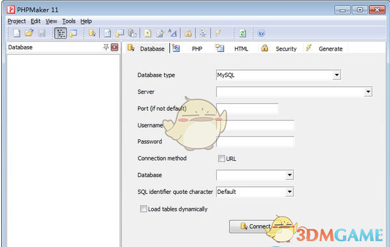Open the Help menu
This screenshot has width=390, height=247.
(86, 21)
